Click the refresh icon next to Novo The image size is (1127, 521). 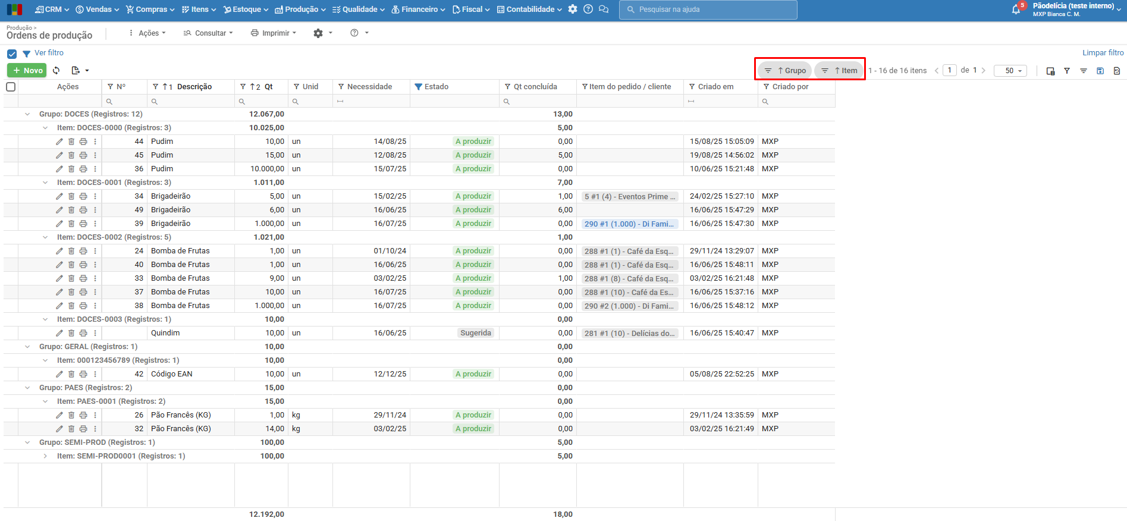pyautogui.click(x=56, y=70)
